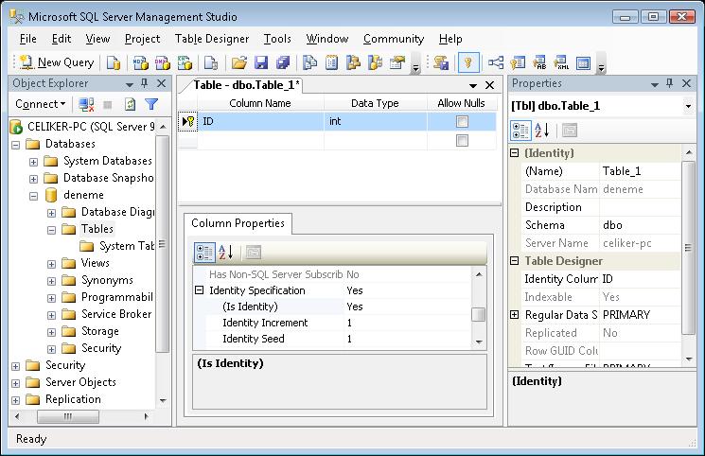The image size is (705, 456).
Task: Open the active documents dropdown arrow
Action: 473,85
